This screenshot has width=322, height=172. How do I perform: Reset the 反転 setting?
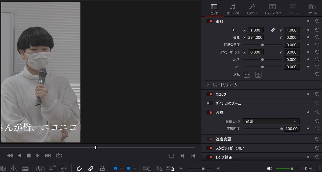click(x=317, y=74)
